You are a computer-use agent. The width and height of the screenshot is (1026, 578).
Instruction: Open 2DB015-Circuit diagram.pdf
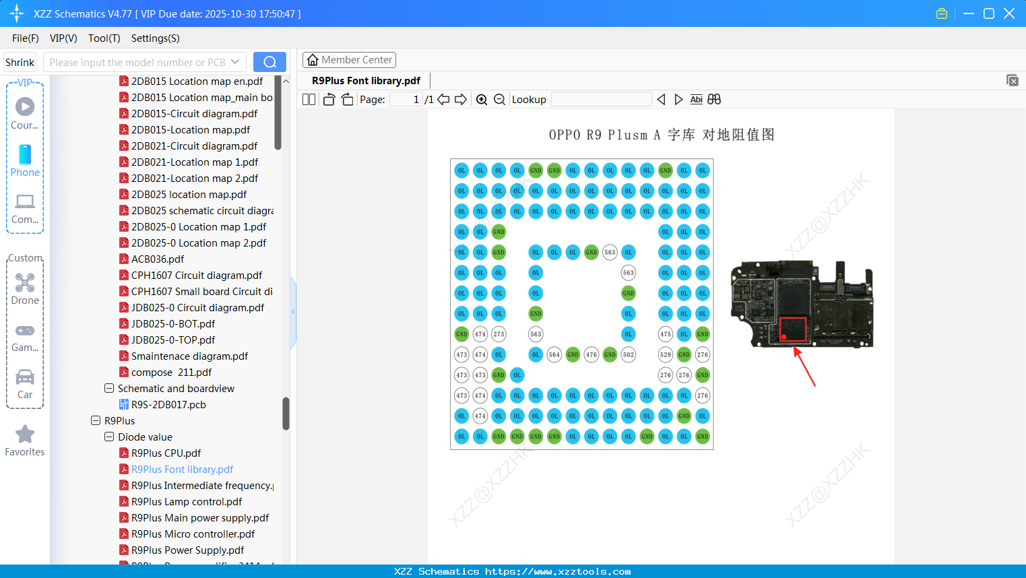(194, 113)
